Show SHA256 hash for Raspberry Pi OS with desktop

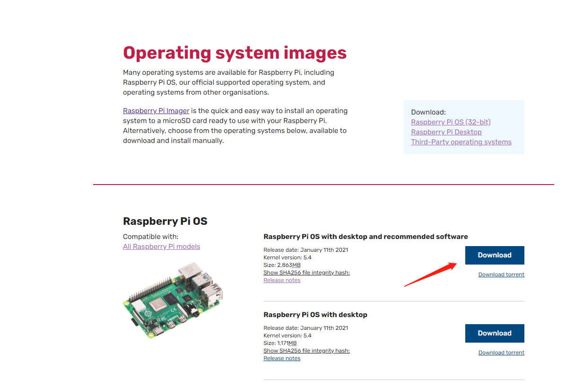pos(306,351)
